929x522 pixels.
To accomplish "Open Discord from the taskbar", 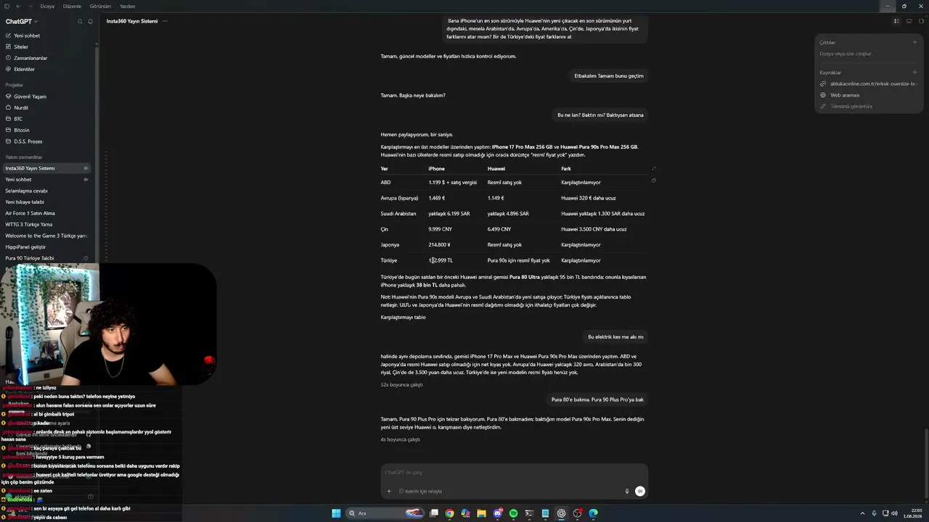I will click(497, 513).
